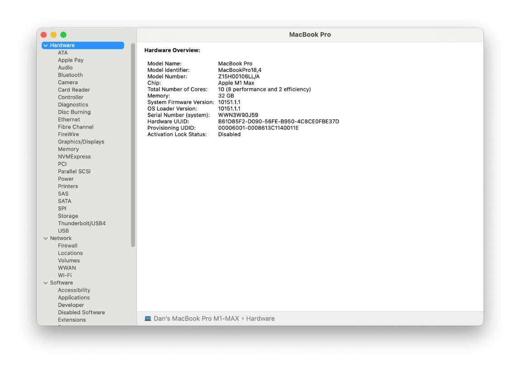Open Accessibility sidebar entry

point(74,290)
